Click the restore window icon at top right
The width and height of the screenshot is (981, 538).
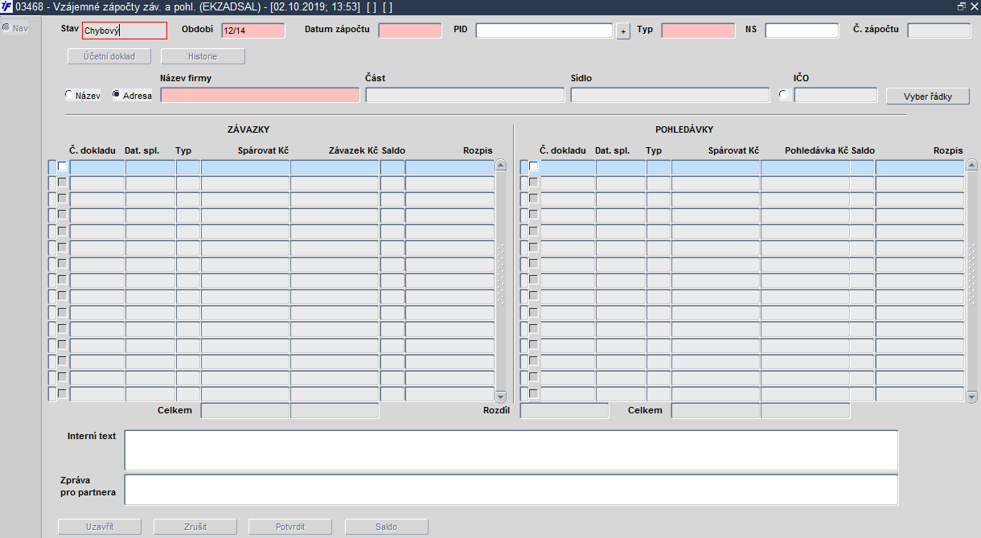pyautogui.click(x=962, y=6)
